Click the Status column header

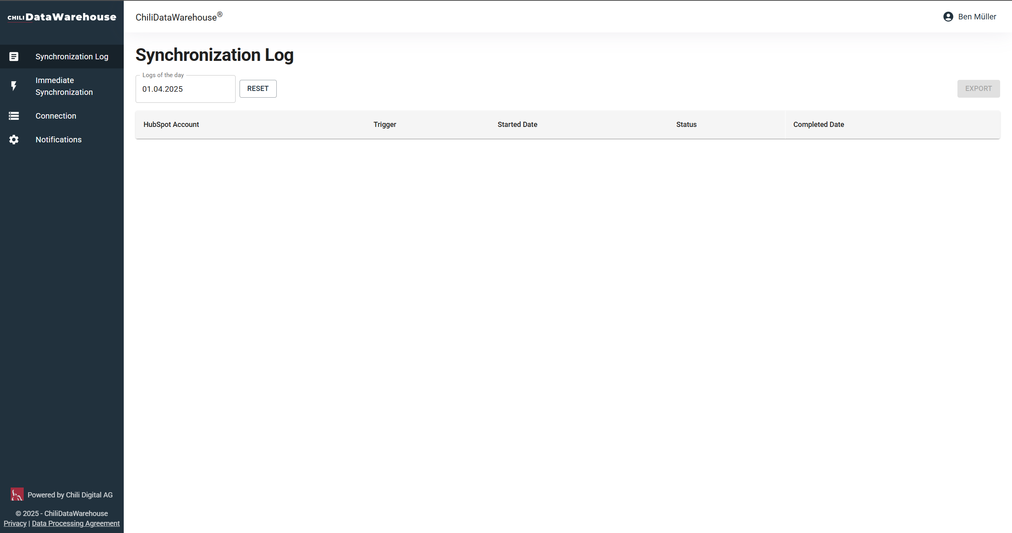686,125
